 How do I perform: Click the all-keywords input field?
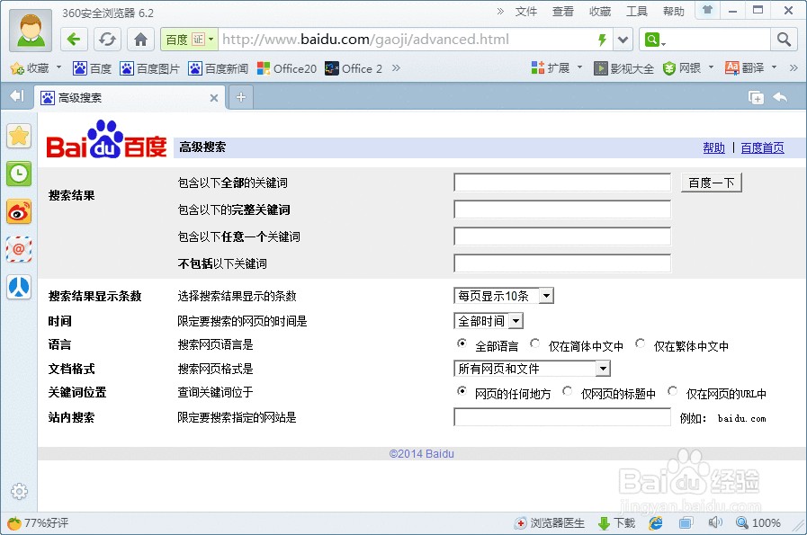click(562, 183)
